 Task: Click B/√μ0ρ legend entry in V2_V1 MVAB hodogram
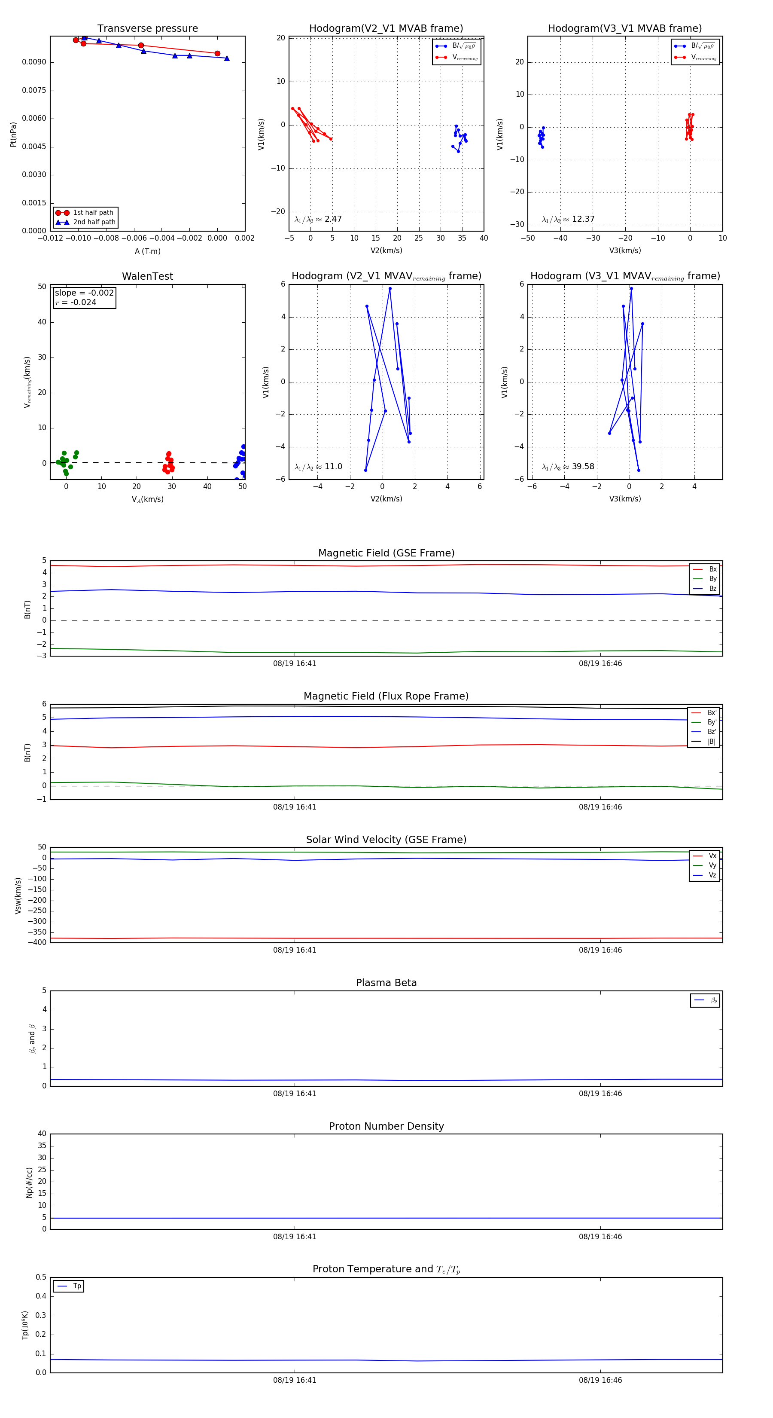click(x=456, y=46)
